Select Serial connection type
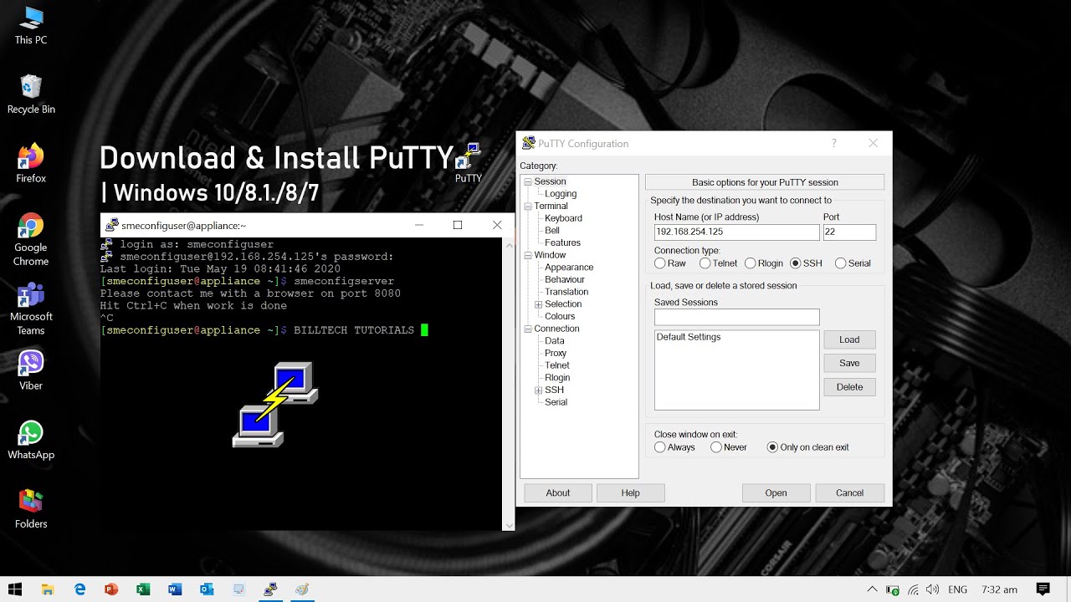Viewport: 1071px width, 602px height. tap(841, 263)
